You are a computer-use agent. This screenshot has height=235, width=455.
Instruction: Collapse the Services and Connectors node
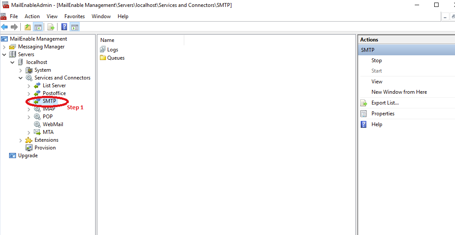click(x=21, y=78)
